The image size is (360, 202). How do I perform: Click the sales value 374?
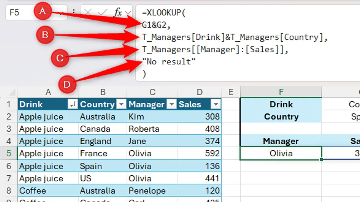(x=199, y=141)
